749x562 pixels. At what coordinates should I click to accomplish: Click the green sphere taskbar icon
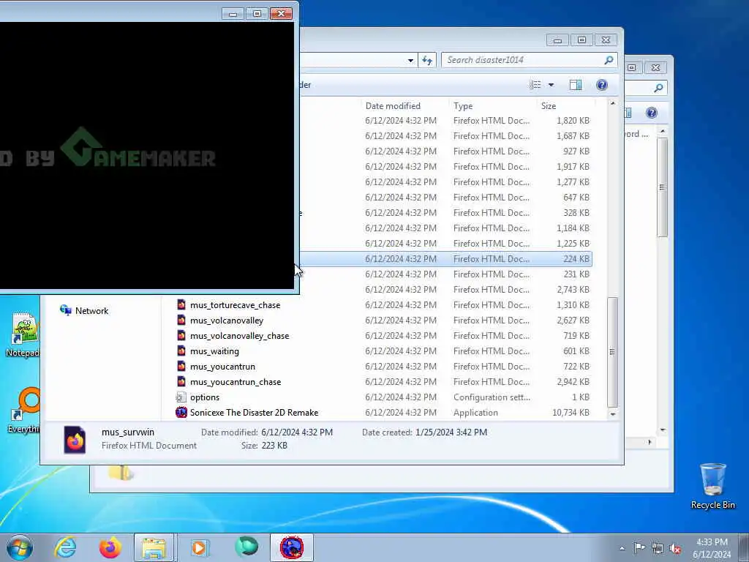pyautogui.click(x=246, y=547)
